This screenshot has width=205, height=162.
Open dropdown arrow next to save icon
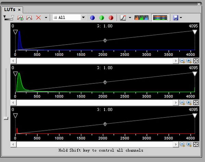tap(181, 17)
